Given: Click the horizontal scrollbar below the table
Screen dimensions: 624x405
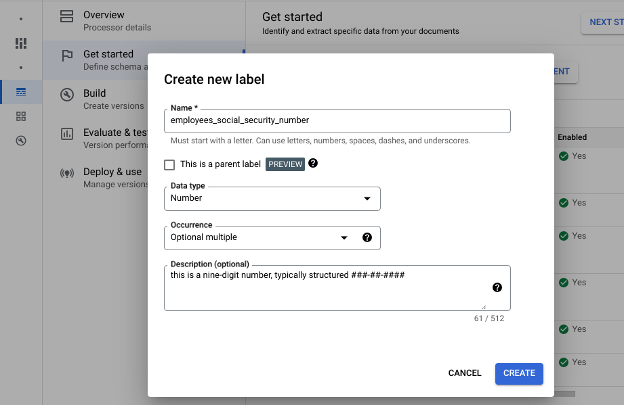Looking at the screenshot, I should click(x=564, y=394).
